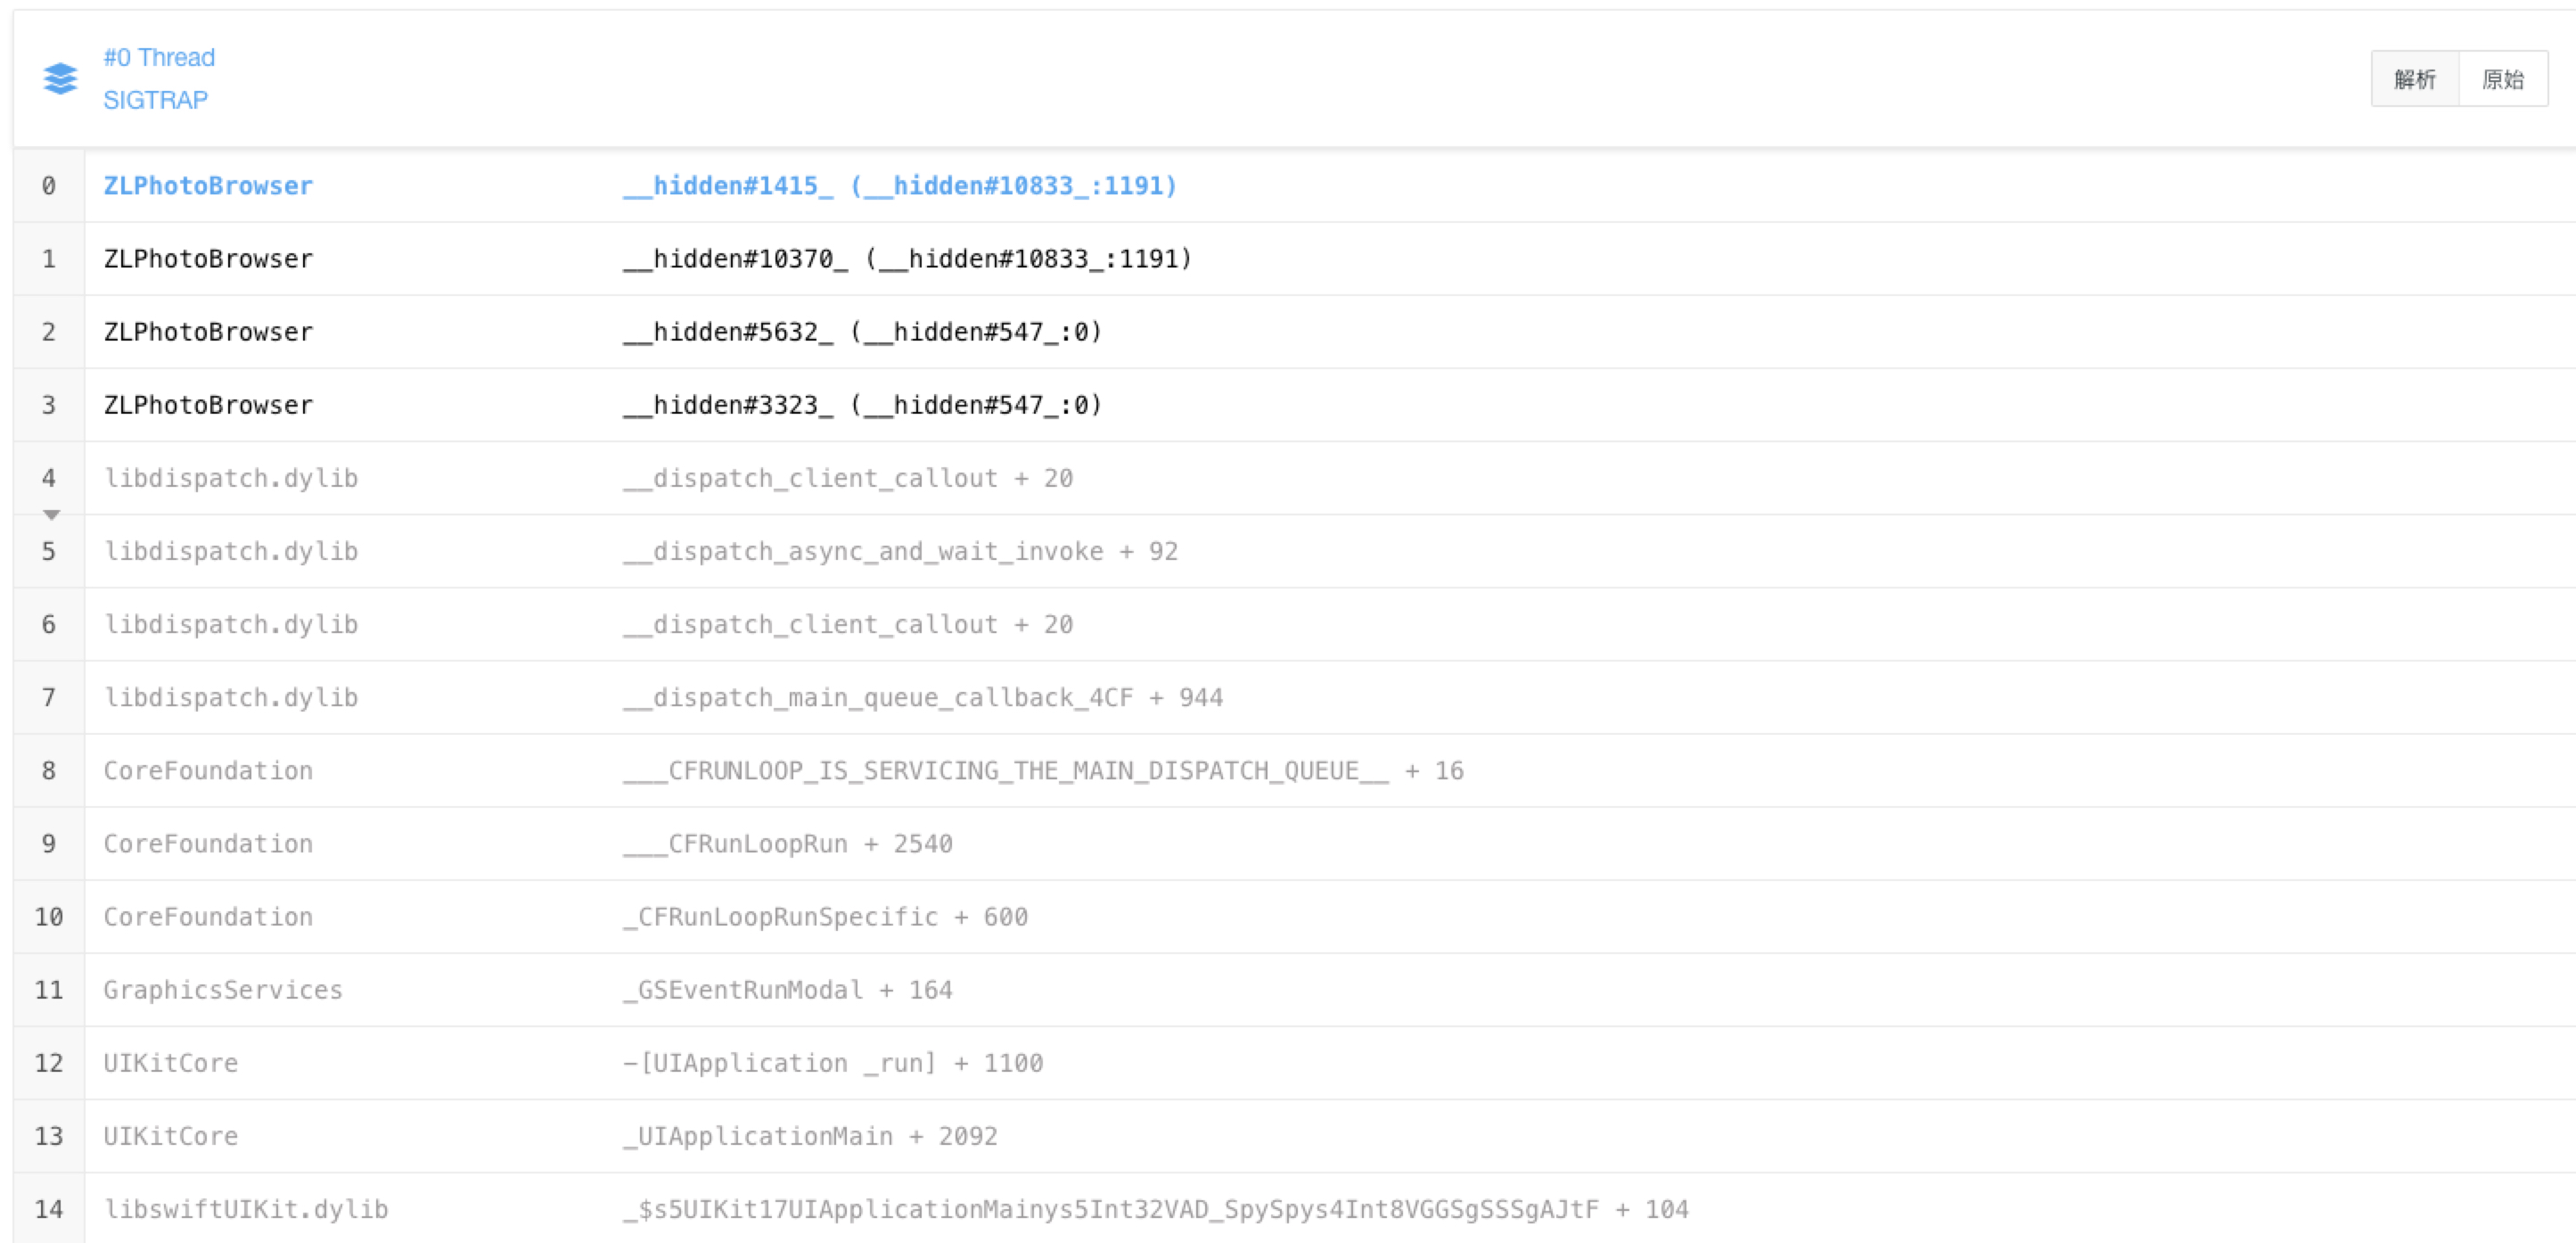Click -[UIApplication _run] + 1100 entry
Screen dimensions: 2576x1243
[x=832, y=1062]
